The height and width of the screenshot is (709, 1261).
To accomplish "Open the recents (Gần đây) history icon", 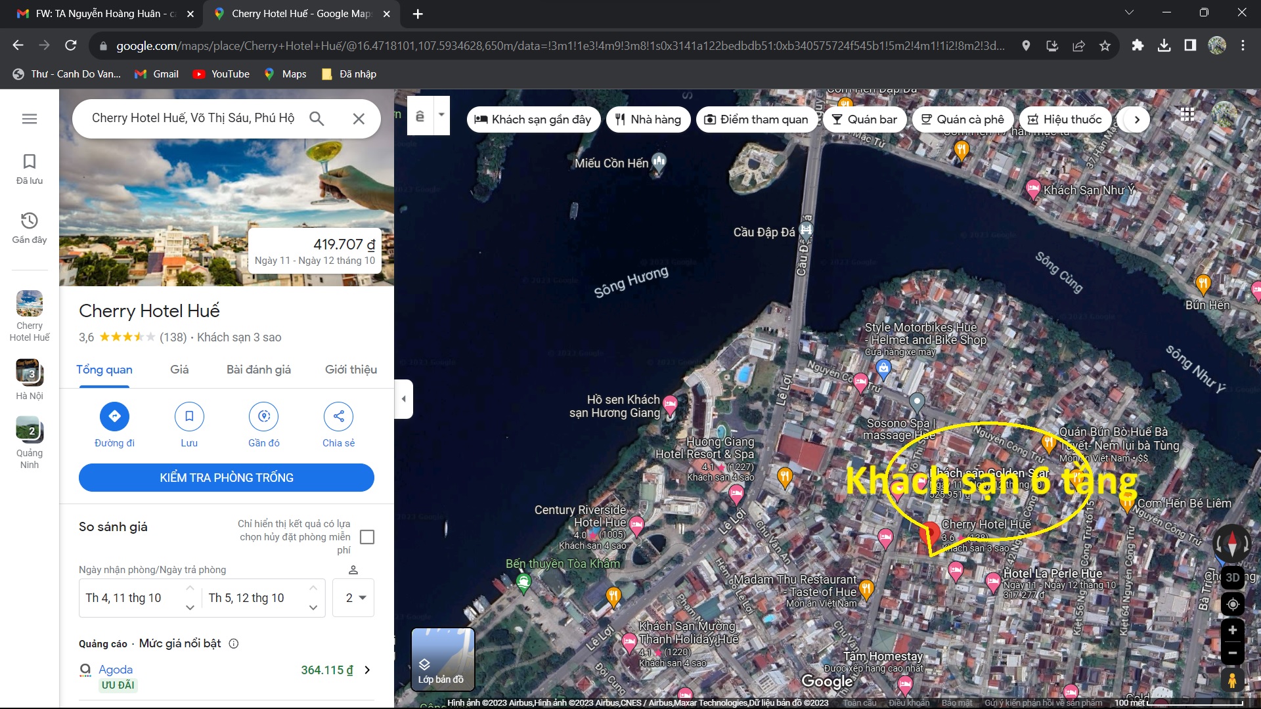I will (30, 221).
